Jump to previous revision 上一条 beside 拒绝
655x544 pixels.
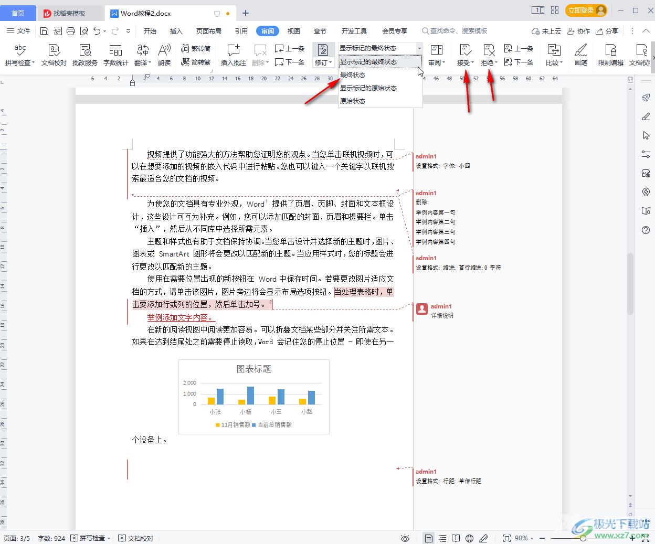tap(519, 49)
